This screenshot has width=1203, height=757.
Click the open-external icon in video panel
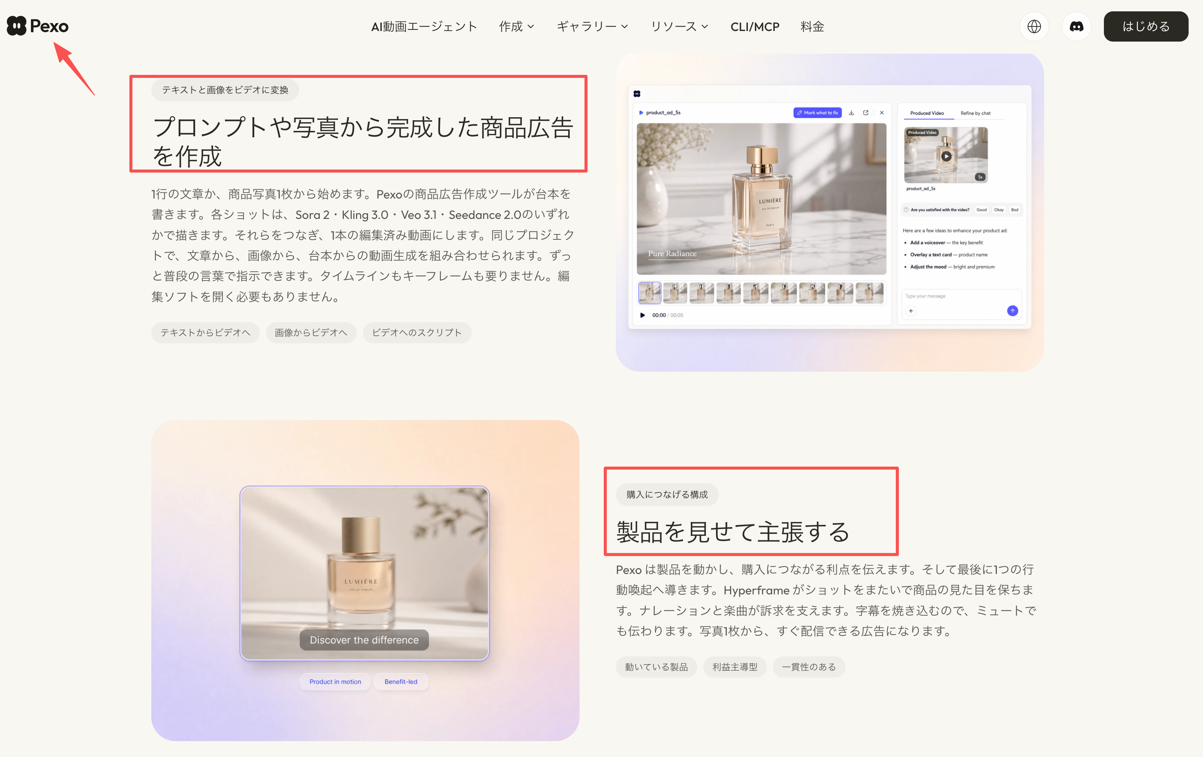point(866,113)
